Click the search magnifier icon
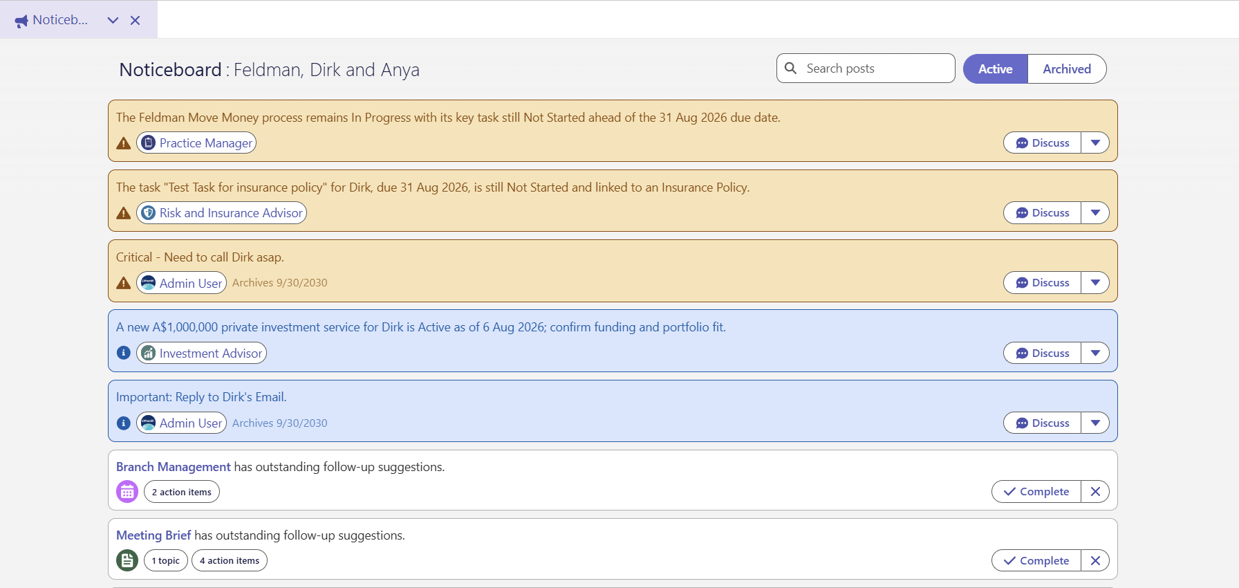This screenshot has width=1239, height=588. coord(791,68)
